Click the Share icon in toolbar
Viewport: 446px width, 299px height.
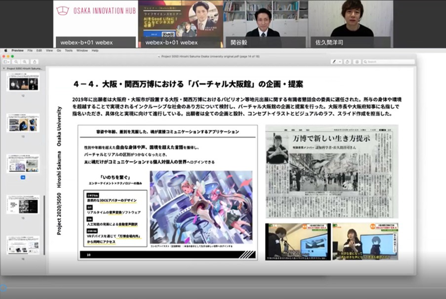pyautogui.click(x=33, y=61)
